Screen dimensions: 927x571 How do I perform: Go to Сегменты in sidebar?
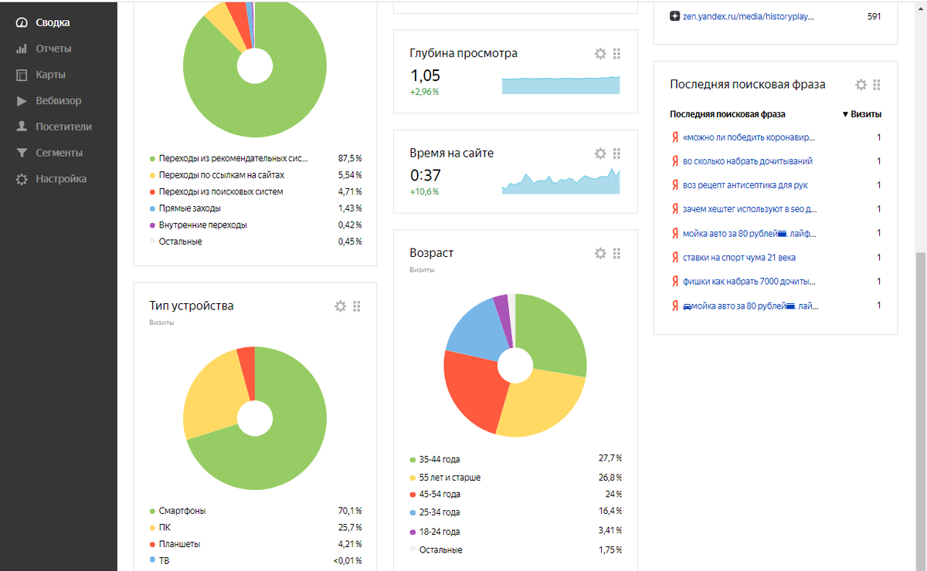59,153
